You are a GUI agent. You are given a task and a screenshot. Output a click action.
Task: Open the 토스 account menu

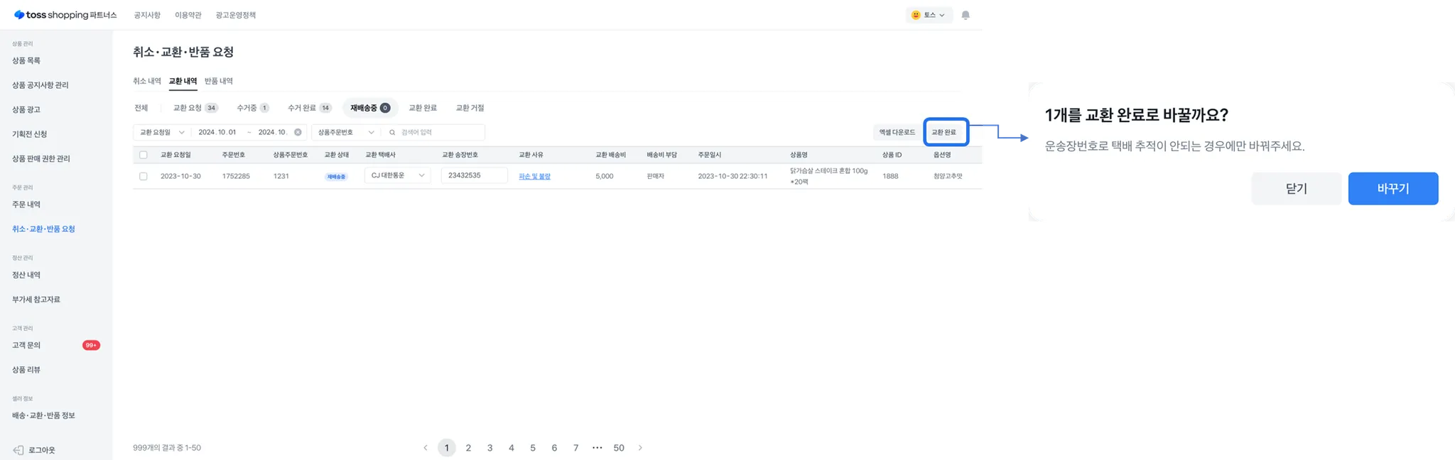tap(929, 15)
